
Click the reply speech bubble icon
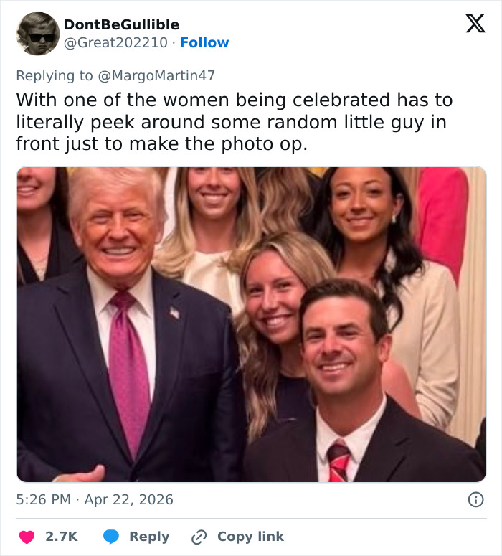pyautogui.click(x=111, y=536)
